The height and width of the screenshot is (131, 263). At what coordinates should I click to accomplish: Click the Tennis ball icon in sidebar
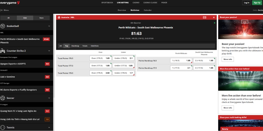point(3,128)
